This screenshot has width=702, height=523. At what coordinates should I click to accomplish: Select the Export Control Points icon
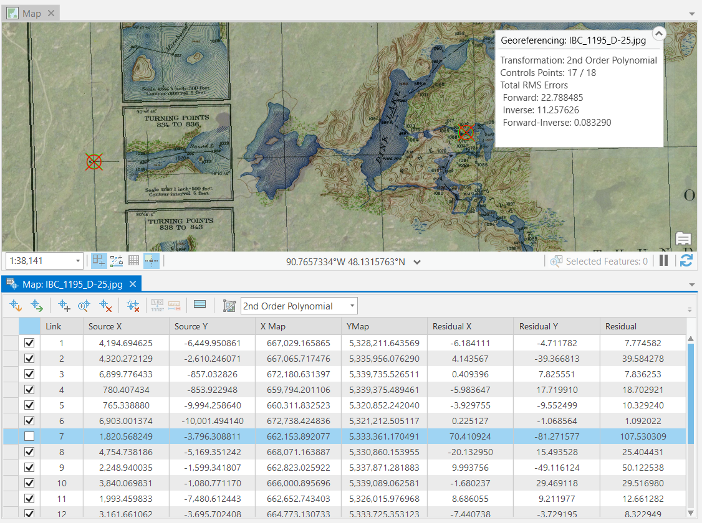[37, 305]
